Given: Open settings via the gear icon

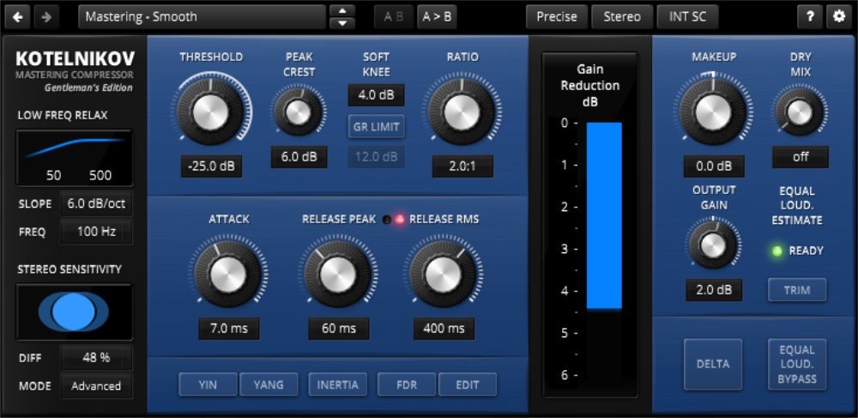Looking at the screenshot, I should [838, 16].
